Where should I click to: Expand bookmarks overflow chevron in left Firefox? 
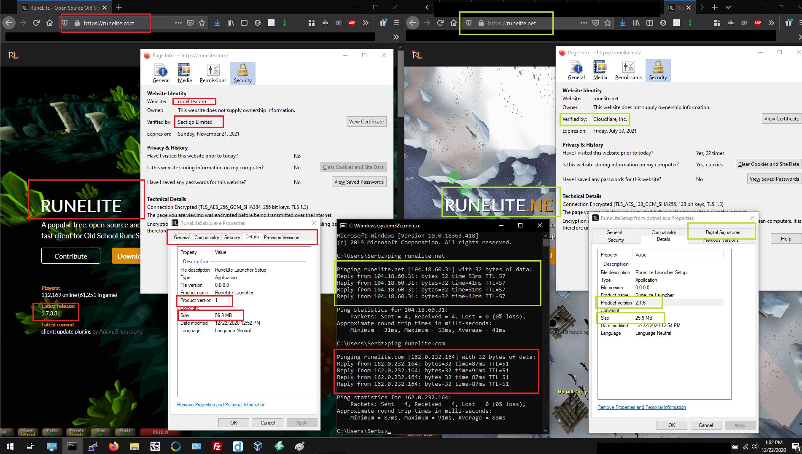point(396,37)
